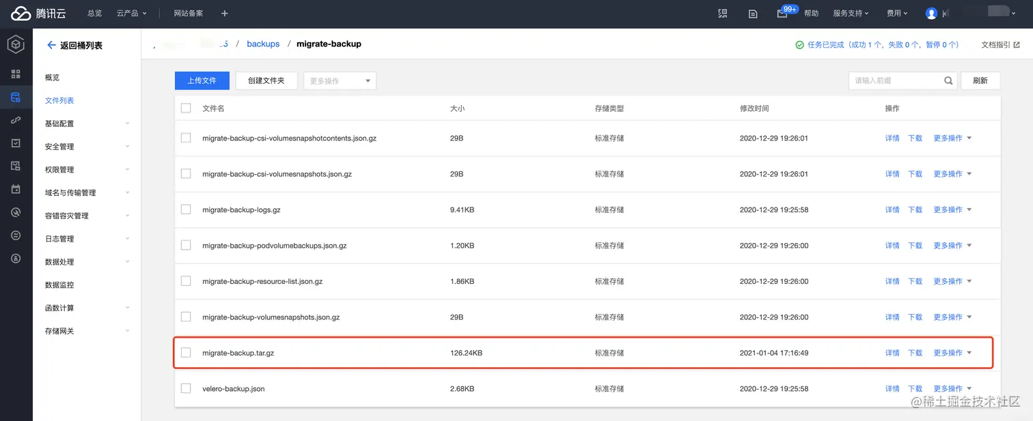Open the mail messages icon with 99+ badge
Viewport: 1033px width, 421px height.
click(782, 14)
